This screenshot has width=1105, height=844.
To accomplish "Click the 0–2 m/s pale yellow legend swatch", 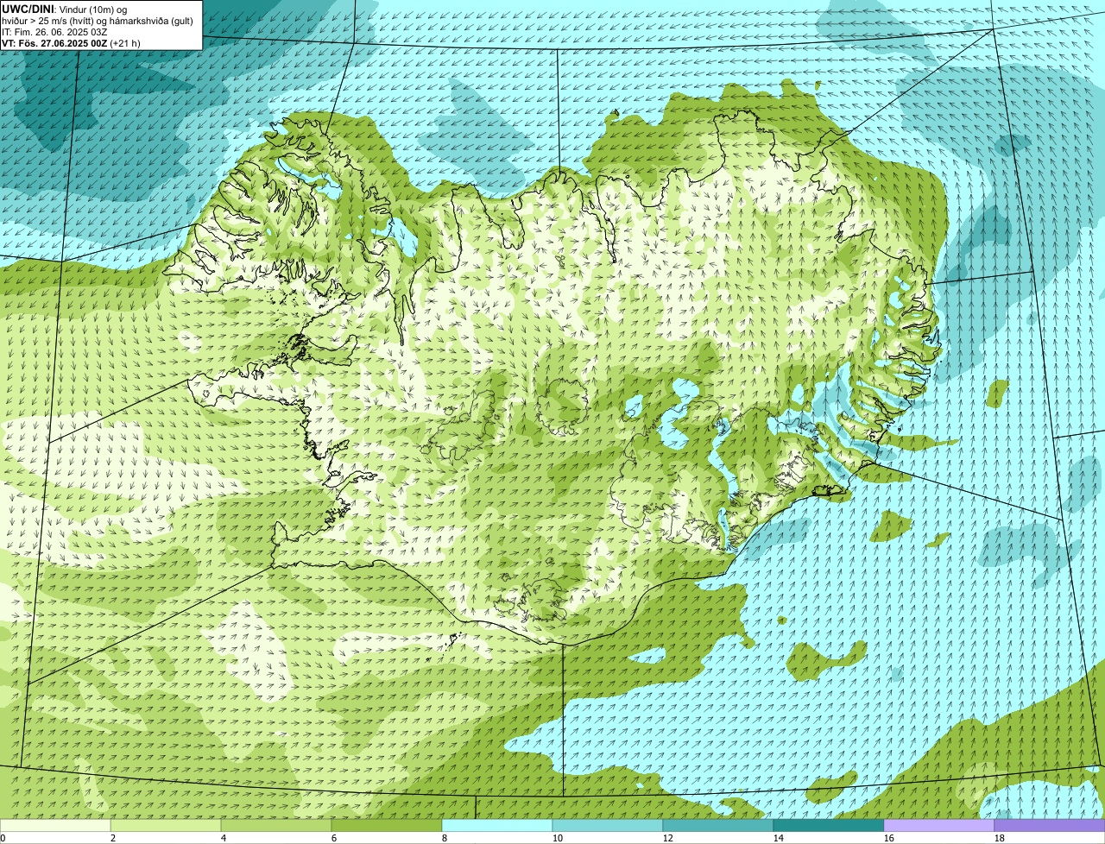I will click(x=55, y=825).
